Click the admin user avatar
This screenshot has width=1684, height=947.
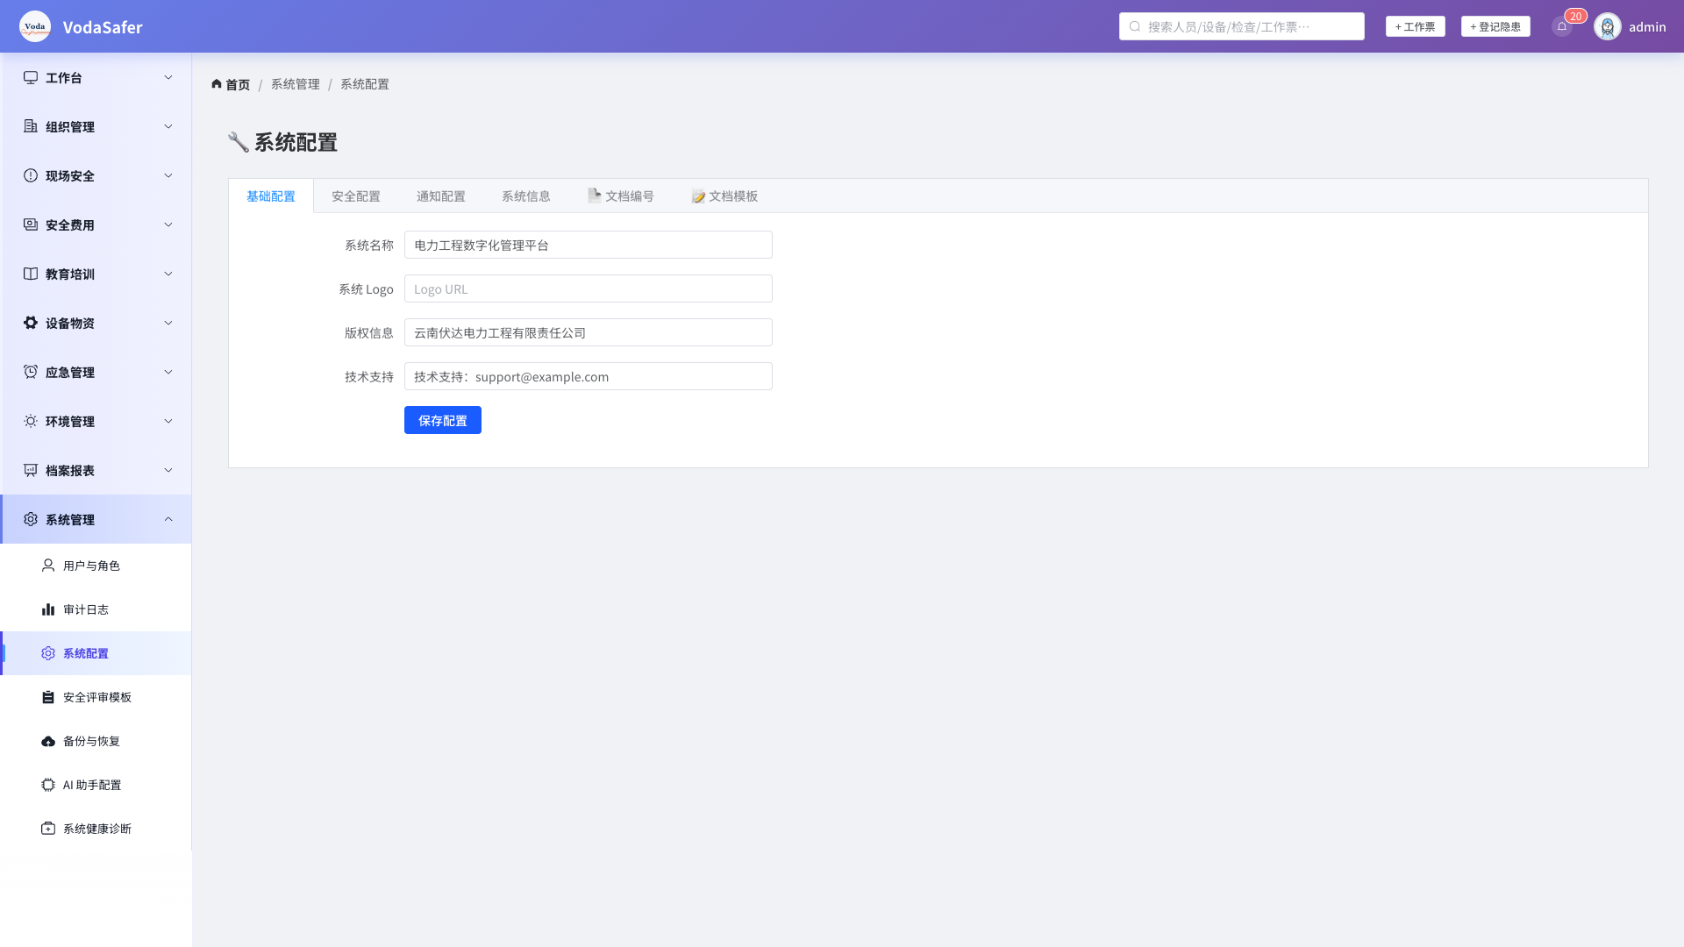coord(1608,26)
